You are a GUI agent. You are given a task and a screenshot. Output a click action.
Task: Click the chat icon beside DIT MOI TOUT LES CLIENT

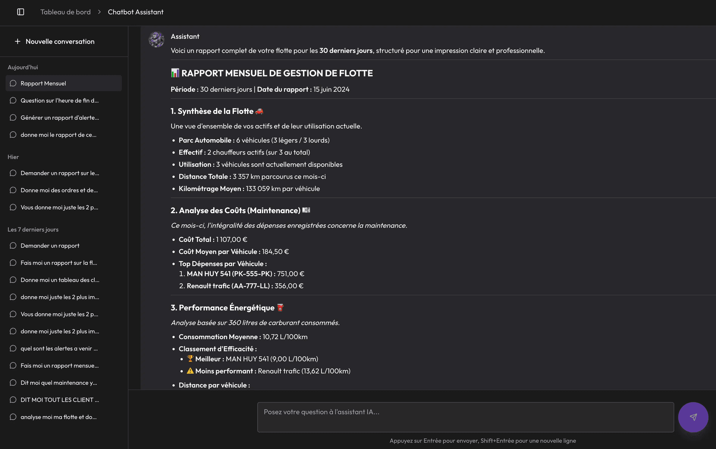click(x=13, y=400)
